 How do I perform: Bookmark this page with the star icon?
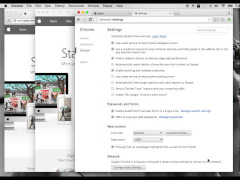(209, 19)
